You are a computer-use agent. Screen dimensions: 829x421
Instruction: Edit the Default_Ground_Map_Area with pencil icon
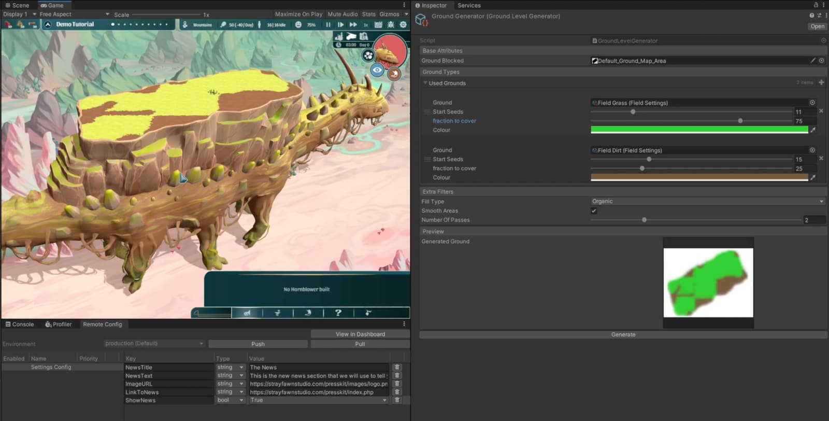pyautogui.click(x=813, y=61)
